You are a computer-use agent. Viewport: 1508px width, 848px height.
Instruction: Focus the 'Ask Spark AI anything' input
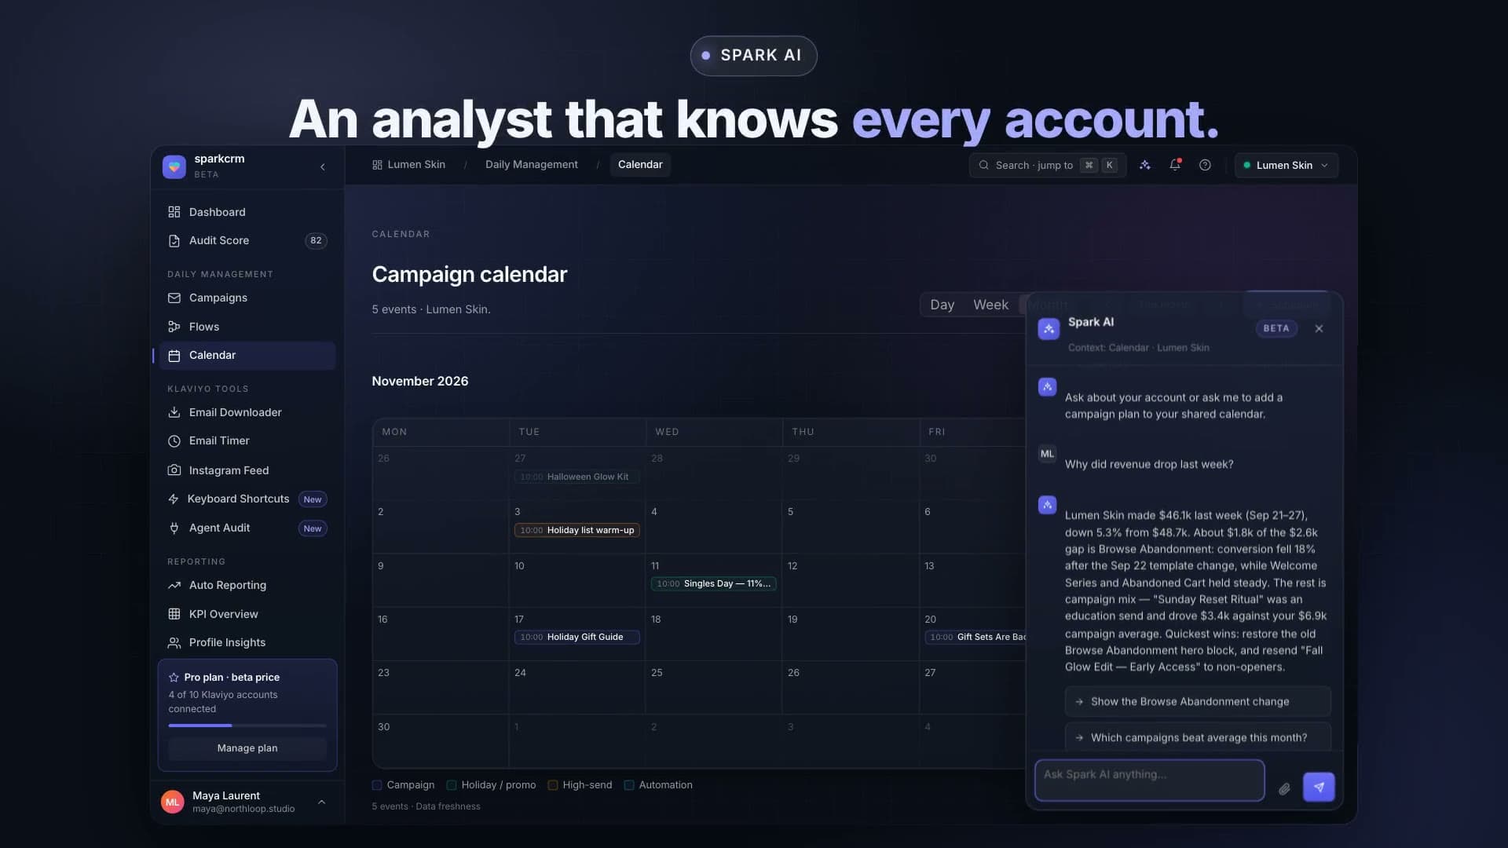[x=1150, y=780]
